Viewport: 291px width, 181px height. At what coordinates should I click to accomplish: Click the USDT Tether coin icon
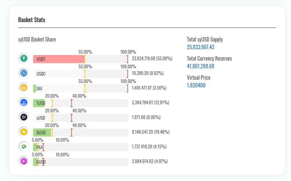(x=23, y=58)
